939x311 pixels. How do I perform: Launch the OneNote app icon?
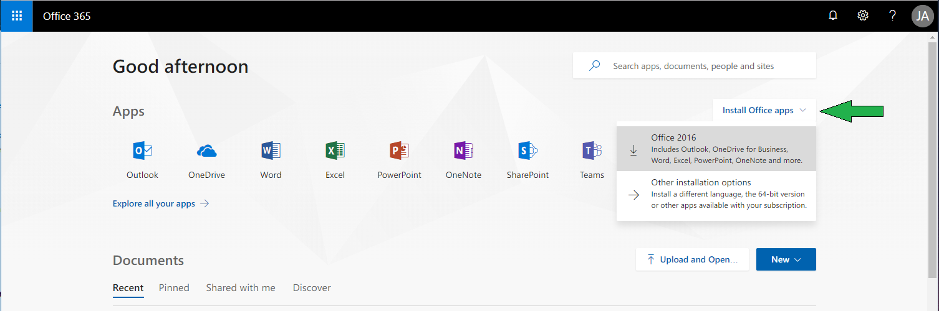point(463,151)
